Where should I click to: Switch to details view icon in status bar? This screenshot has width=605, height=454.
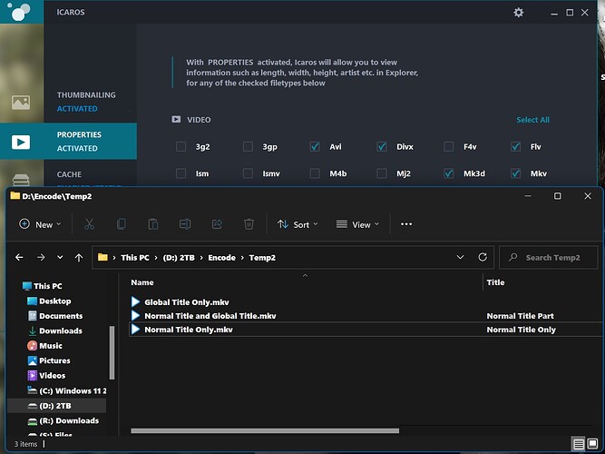[579, 444]
